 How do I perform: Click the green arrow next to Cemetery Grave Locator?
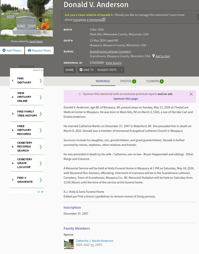tap(40, 163)
